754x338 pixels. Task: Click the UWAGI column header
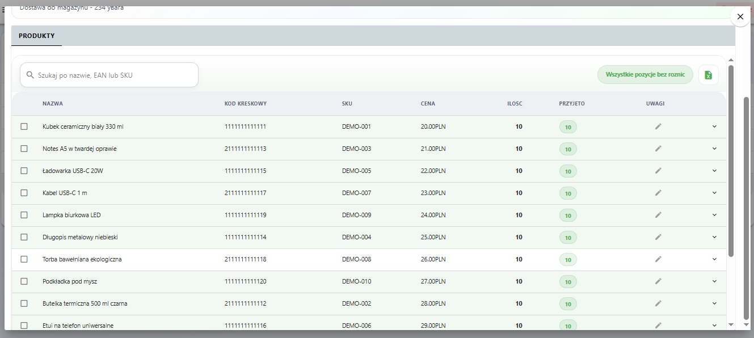click(655, 104)
